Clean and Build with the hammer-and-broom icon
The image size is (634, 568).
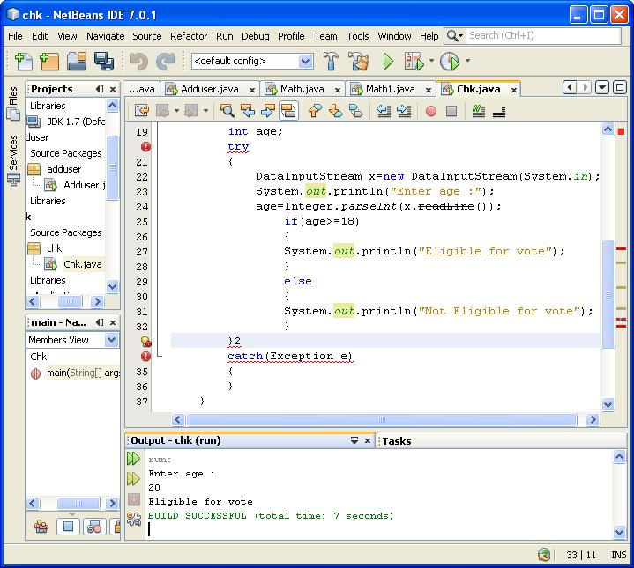tap(359, 62)
